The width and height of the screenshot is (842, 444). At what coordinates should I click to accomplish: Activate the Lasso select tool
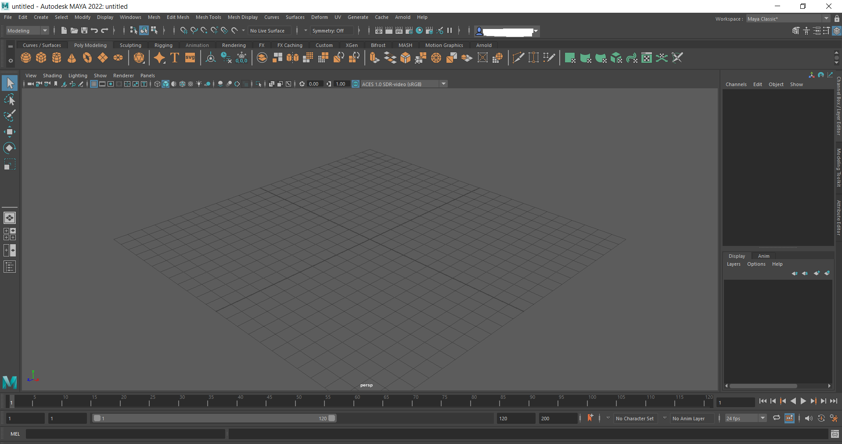[10, 100]
